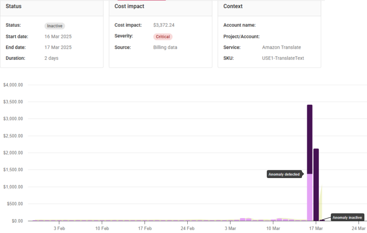Viewport: 367px width, 233px height.
Task: Click the 24 Feb x-axis label
Action: click(x=187, y=229)
